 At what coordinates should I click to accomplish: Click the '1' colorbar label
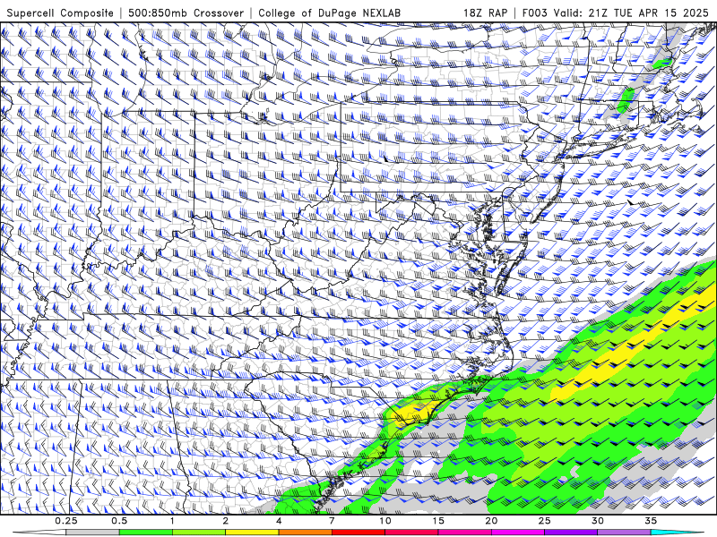pos(172,521)
